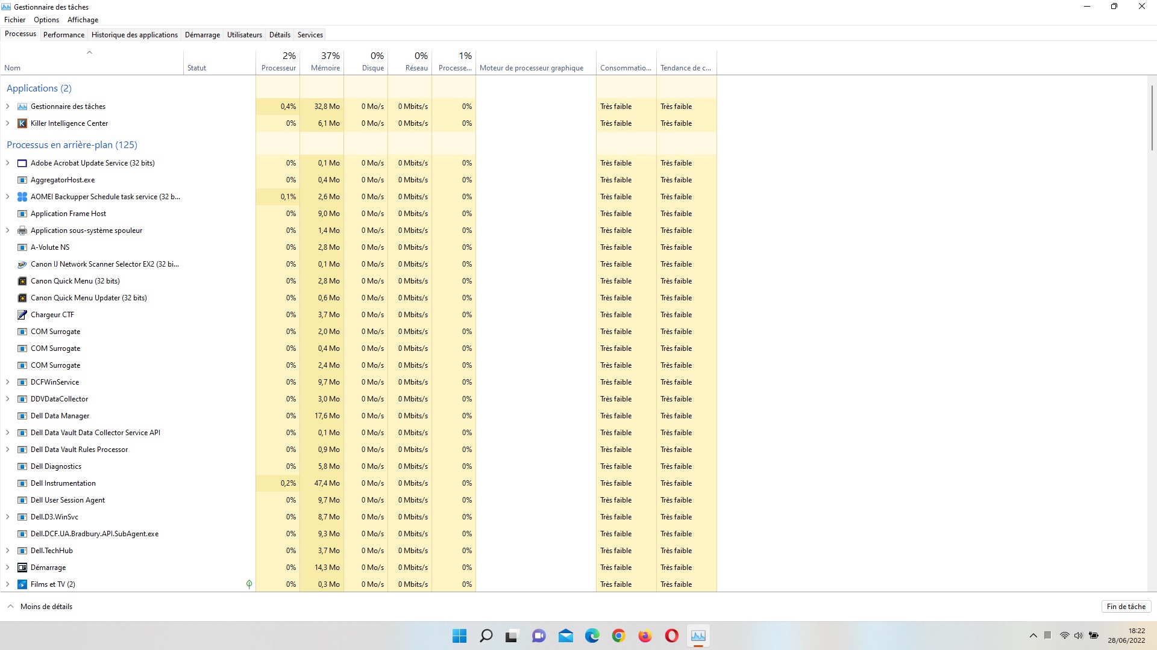Open the volume tray icon
The width and height of the screenshot is (1157, 650).
coord(1079,636)
